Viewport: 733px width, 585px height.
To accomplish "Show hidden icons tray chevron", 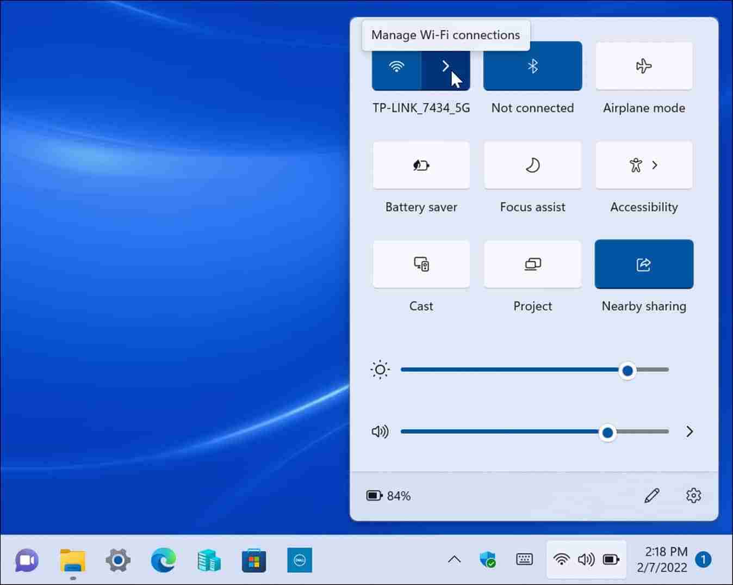I will click(454, 559).
